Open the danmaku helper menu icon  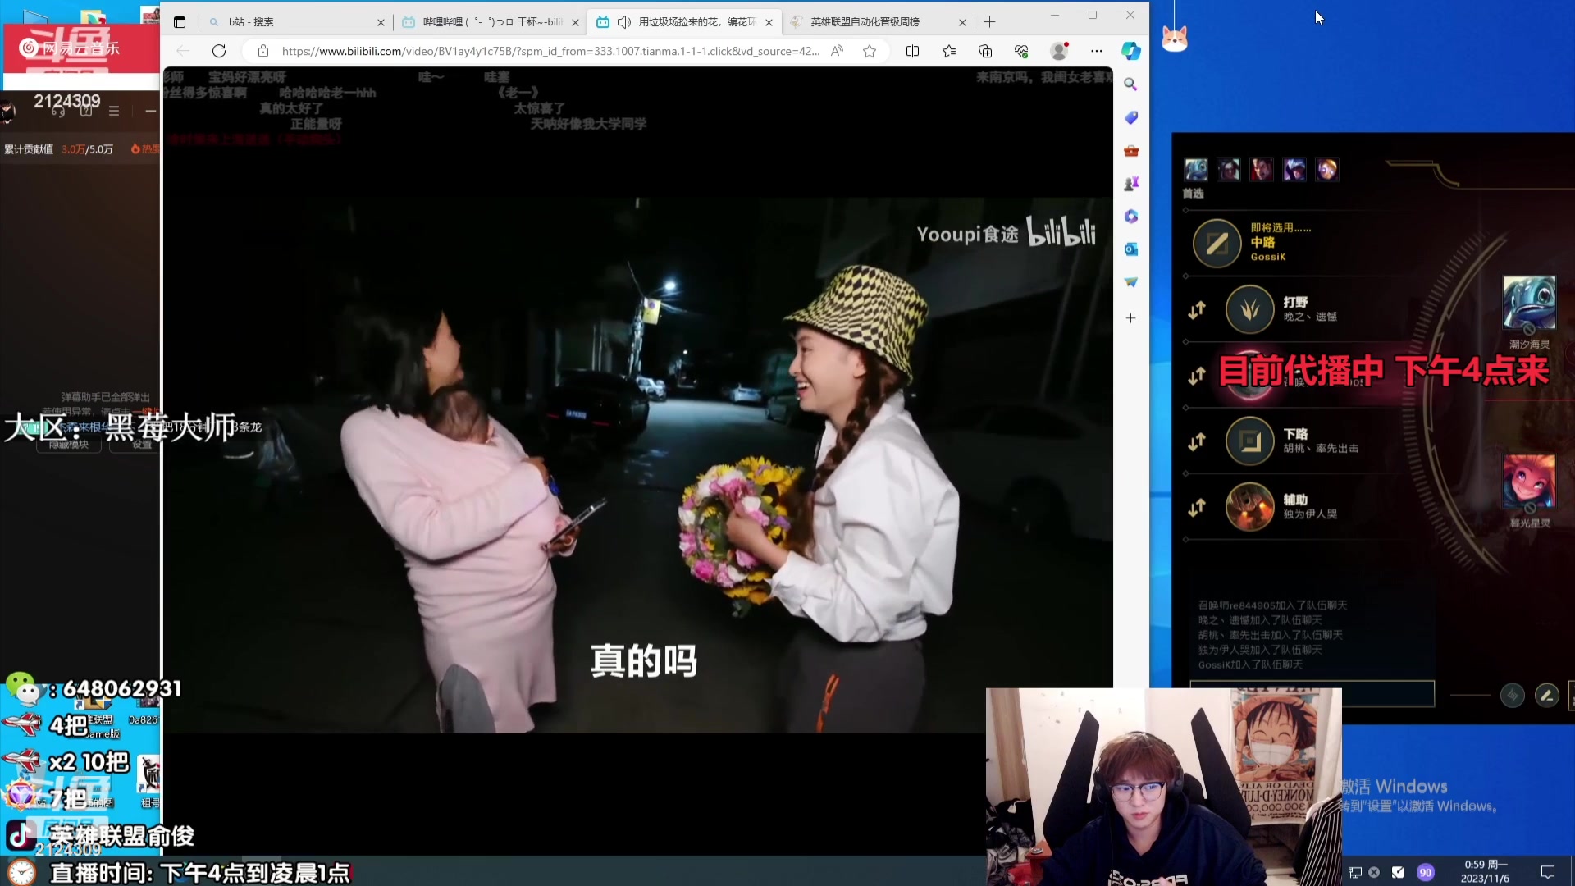point(114,111)
